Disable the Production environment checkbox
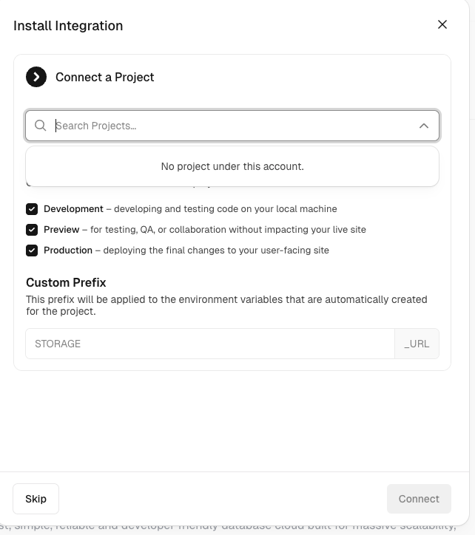 (x=32, y=251)
